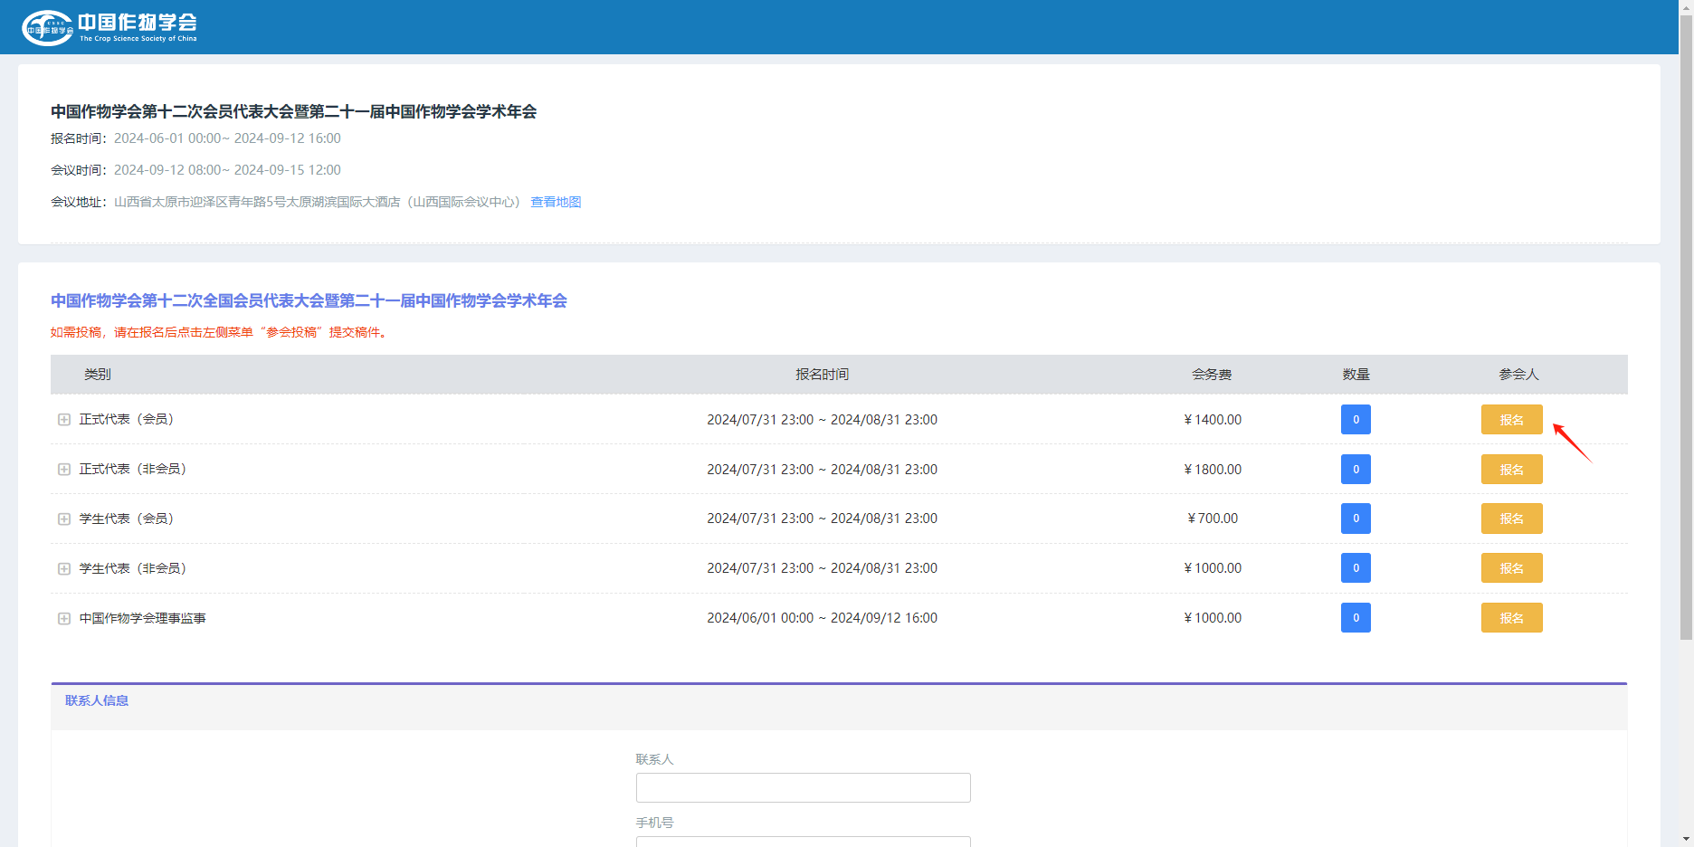The image size is (1694, 847).
Task: Click the 报名时间 column header
Action: 822,375
